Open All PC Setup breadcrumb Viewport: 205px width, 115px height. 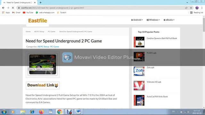point(39,31)
